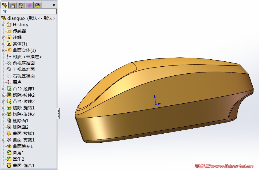
Task: Select 材质 <未指定> material text
Action: (x=27, y=57)
